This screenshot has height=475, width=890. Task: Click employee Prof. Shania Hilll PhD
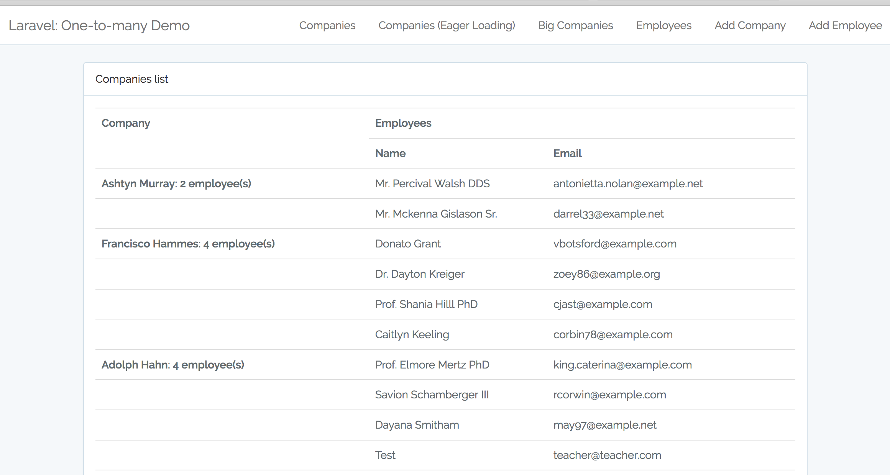(426, 304)
